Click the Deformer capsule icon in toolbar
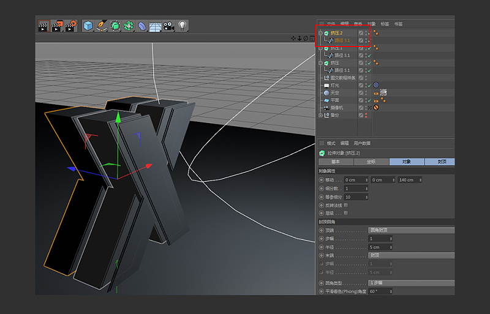 141,26
